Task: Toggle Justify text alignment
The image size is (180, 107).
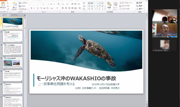Action: tap(72, 8)
